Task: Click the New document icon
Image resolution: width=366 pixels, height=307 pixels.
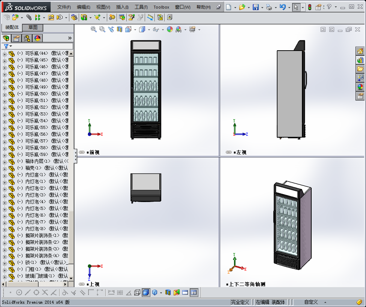Action: (228, 7)
